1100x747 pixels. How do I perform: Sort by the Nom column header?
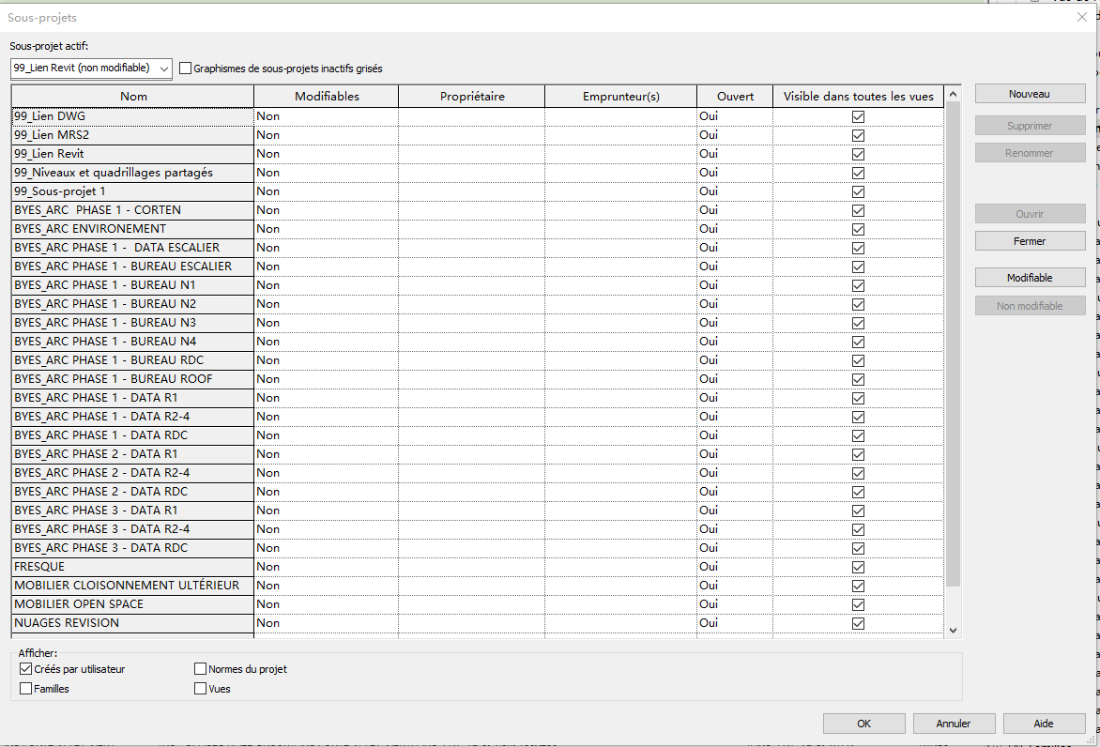[x=133, y=97]
